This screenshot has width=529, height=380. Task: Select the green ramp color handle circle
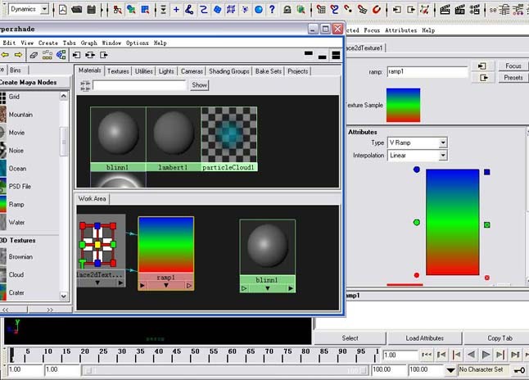point(417,223)
